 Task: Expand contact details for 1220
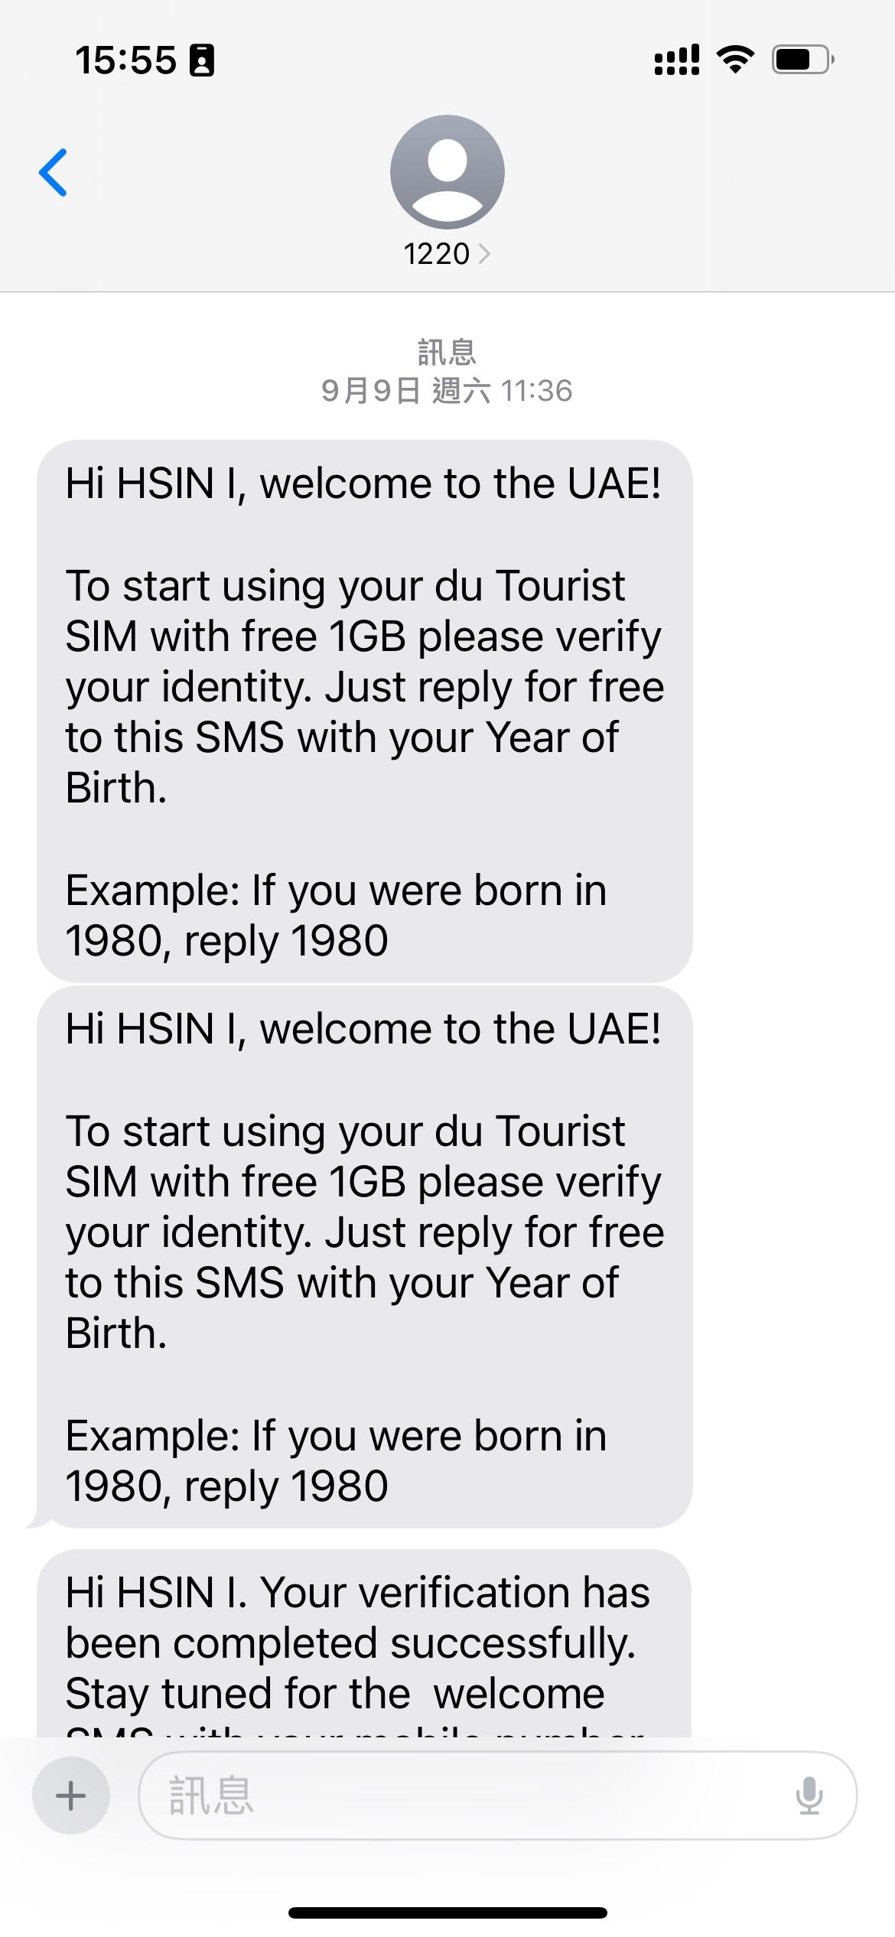[x=447, y=254]
